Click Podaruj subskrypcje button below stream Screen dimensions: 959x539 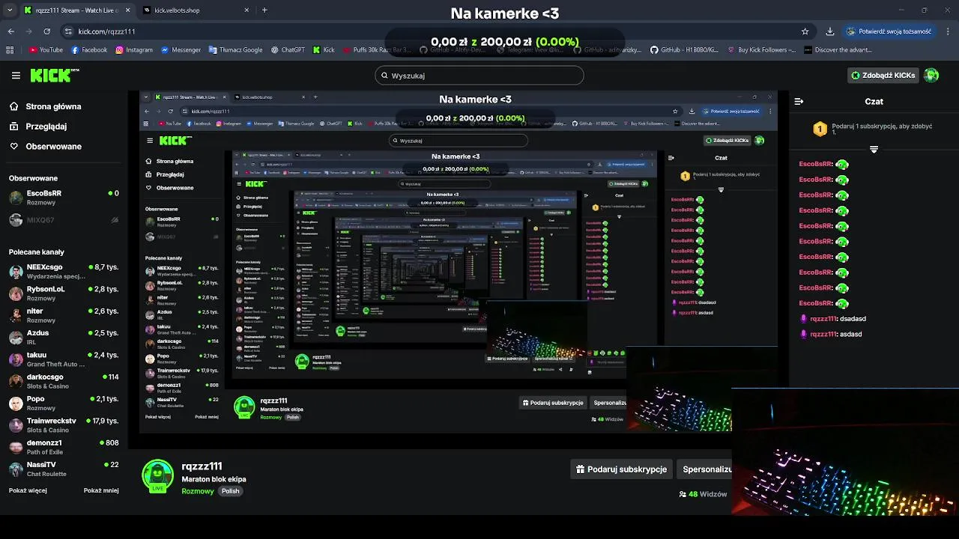point(622,469)
